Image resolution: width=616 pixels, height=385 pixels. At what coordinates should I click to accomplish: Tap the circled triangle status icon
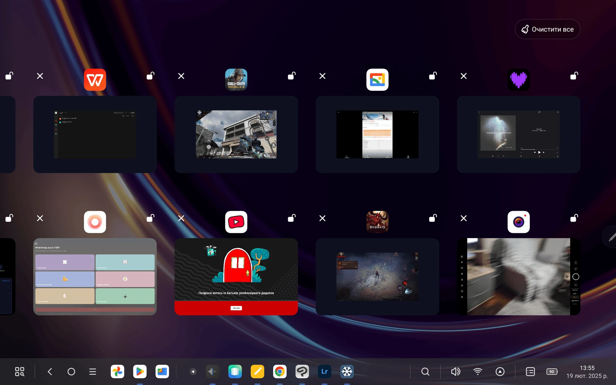(500, 372)
